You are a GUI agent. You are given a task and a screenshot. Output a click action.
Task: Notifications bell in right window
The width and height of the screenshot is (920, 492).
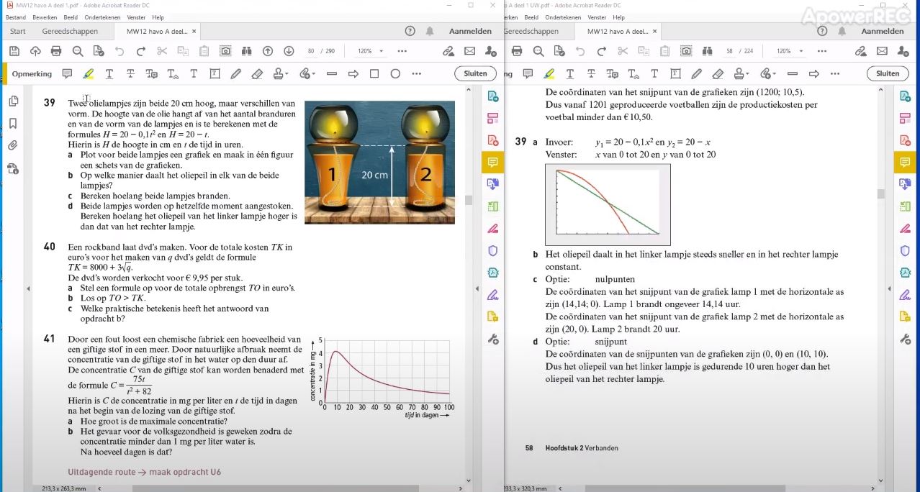coord(841,31)
